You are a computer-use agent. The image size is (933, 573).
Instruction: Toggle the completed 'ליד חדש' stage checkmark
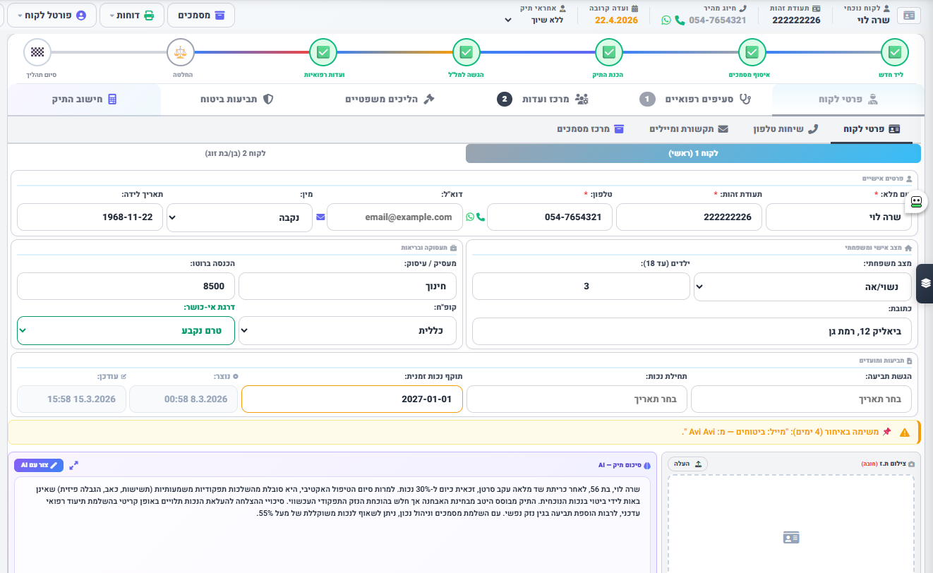point(894,52)
